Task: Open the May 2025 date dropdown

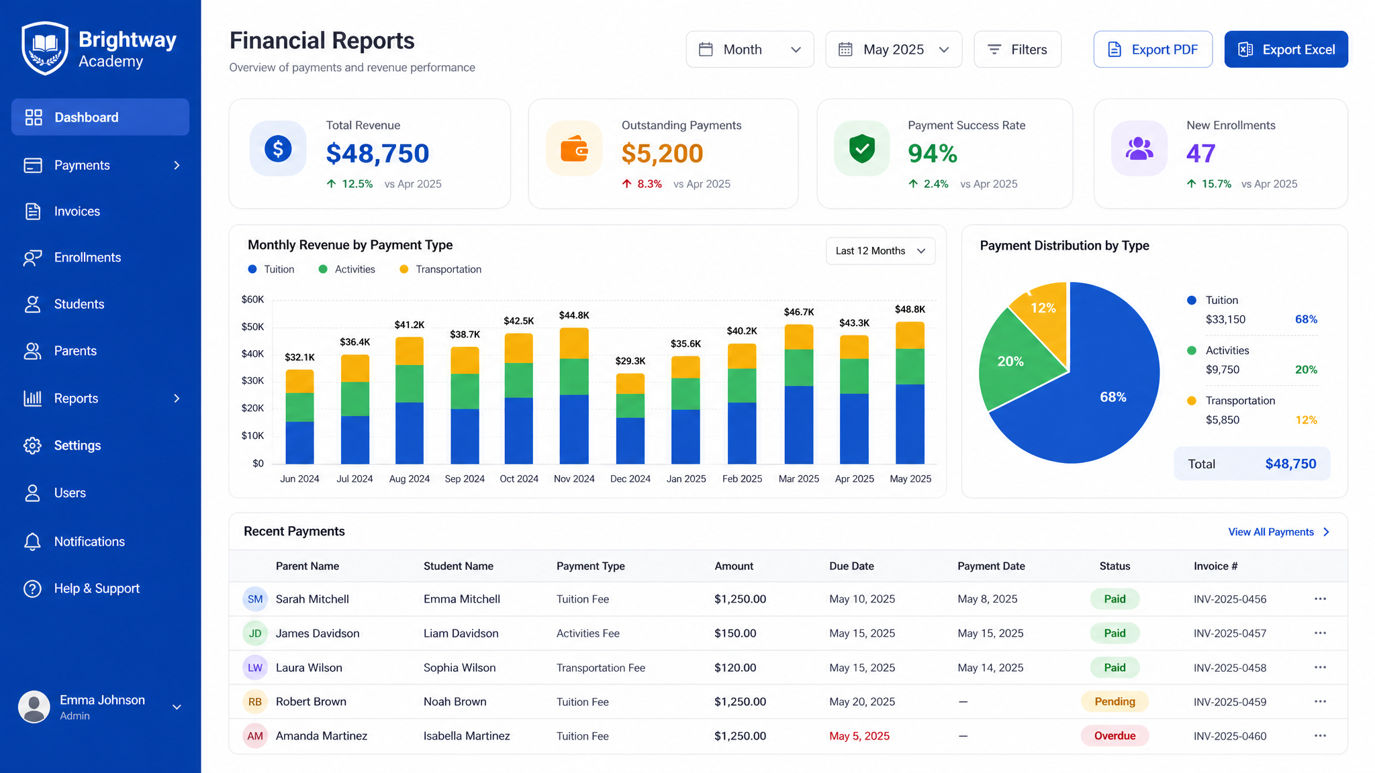Action: 894,50
